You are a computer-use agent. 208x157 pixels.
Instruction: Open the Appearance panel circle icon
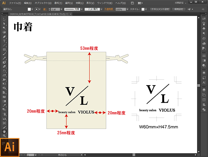click(204, 73)
